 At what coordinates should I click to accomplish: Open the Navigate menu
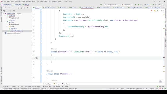[17, 2]
